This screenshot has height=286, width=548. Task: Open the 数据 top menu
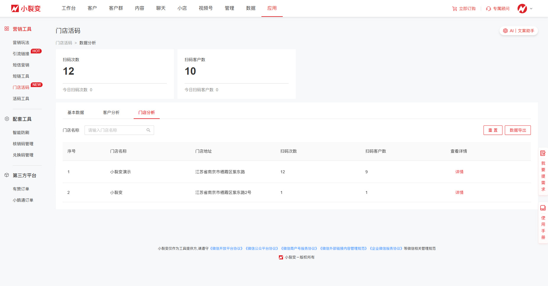coord(250,8)
